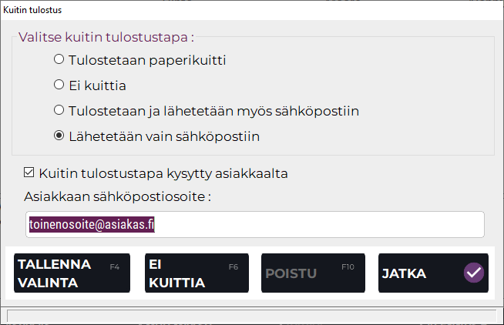Untick "Kuitin tulostustapa kysytty asiakkaalta" checkbox
Screen dimensions: 504x325
29,173
